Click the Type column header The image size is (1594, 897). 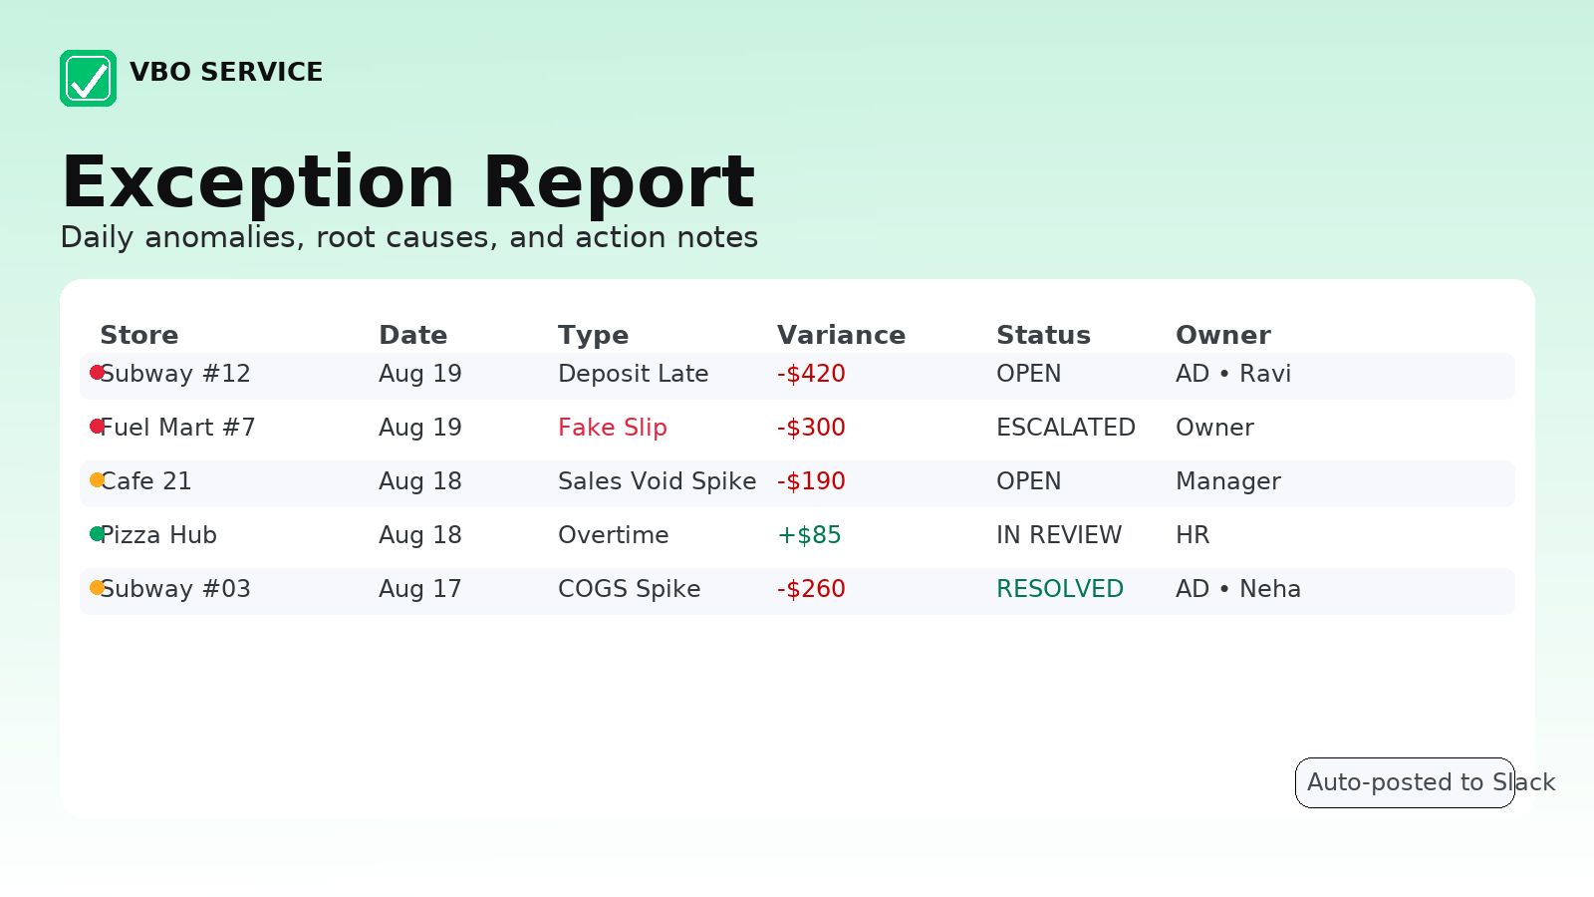(593, 336)
